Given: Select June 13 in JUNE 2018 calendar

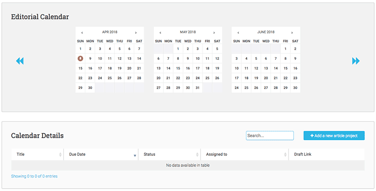Looking at the screenshot, I should (266, 68).
